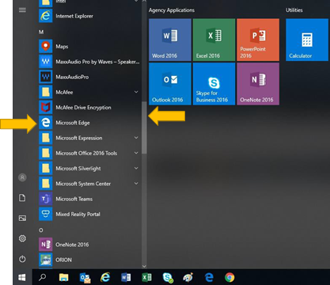Click the Windows Start button
This screenshot has width=330, height=285.
point(22,277)
